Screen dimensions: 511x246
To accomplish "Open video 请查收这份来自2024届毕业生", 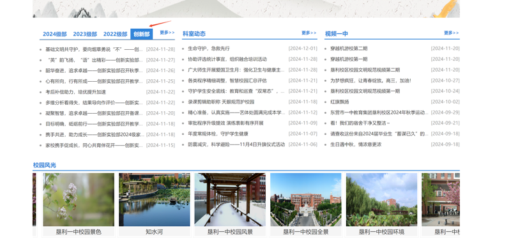I will click(379, 134).
